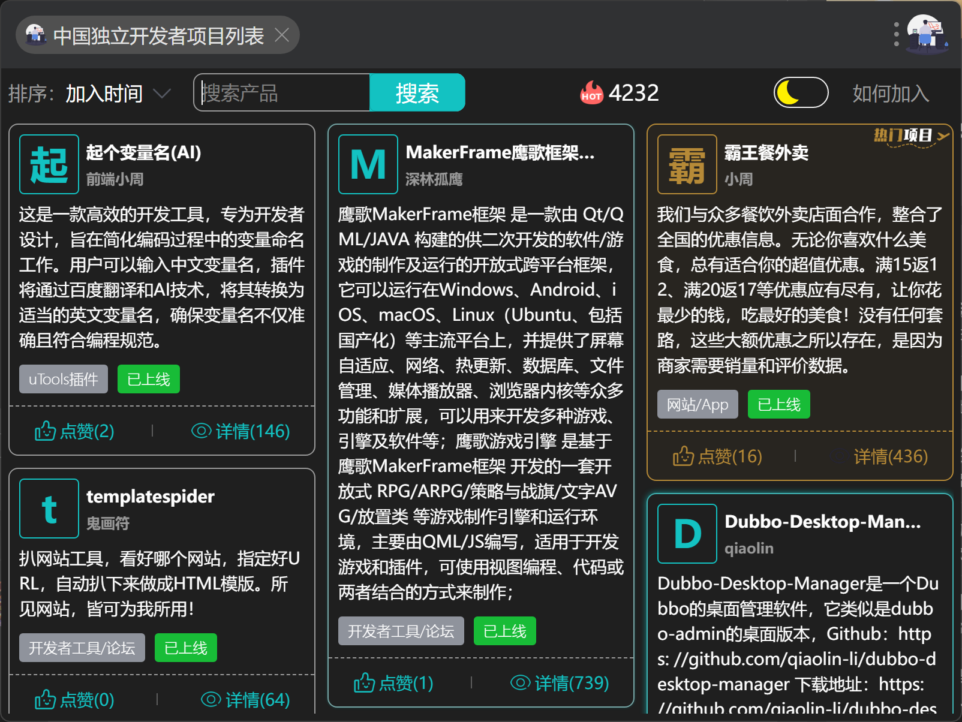The image size is (962, 722).
Task: Like the 起个变量名(AI) project
Action: pyautogui.click(x=75, y=431)
